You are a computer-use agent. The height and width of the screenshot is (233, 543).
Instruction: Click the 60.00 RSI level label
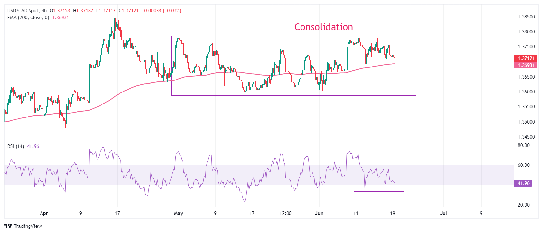(x=524, y=165)
